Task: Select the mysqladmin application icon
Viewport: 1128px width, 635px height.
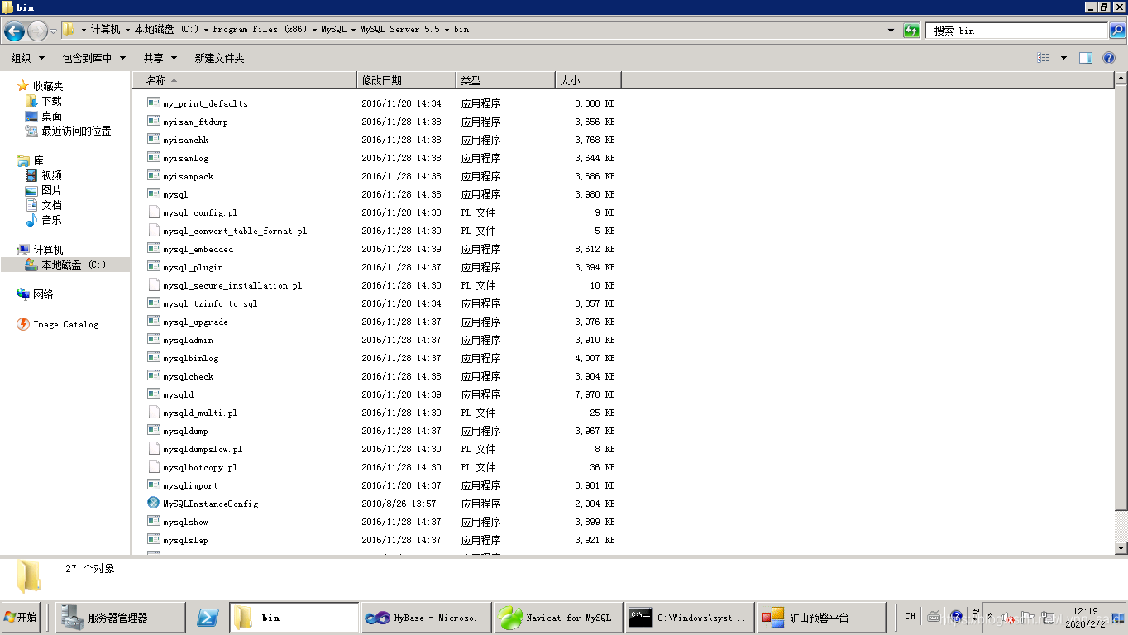Action: (153, 339)
